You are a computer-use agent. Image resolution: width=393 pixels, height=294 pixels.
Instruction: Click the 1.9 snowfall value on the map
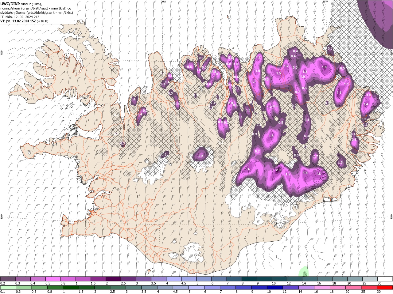339,92
